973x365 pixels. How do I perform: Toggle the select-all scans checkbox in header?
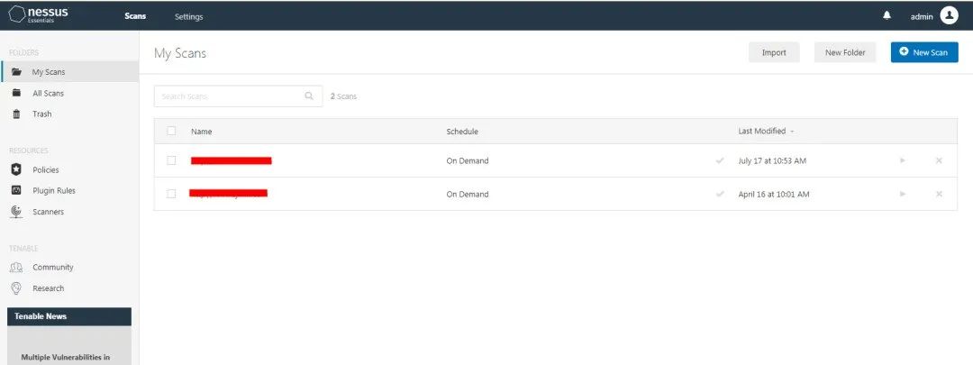pos(171,131)
